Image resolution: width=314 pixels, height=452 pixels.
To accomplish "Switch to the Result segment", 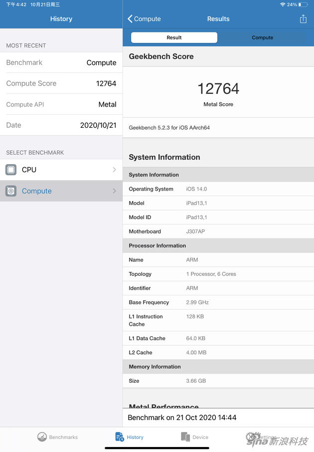I will click(174, 37).
